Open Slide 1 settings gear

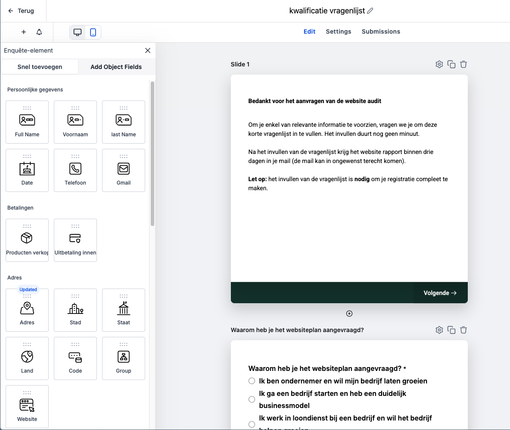pos(439,64)
